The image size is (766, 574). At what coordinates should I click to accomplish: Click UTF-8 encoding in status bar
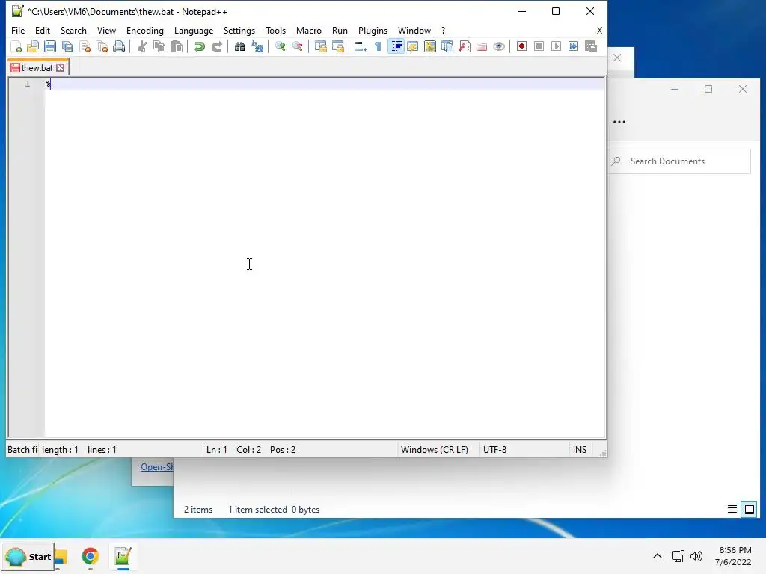point(495,449)
